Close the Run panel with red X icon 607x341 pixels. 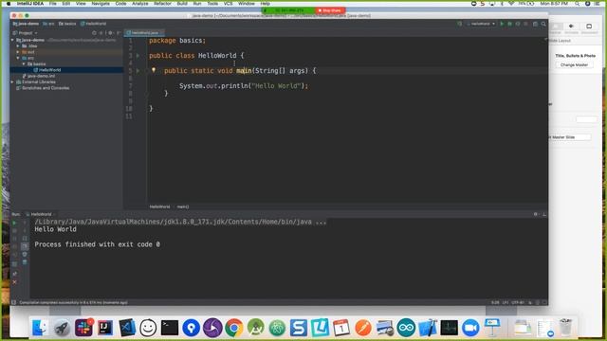pyautogui.click(x=15, y=282)
